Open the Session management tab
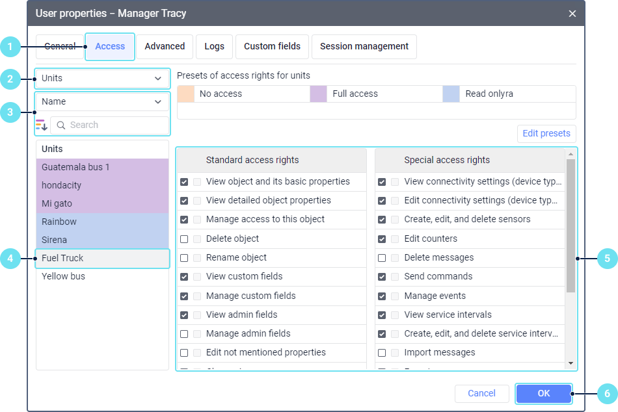Viewport: 618px width, 412px height. (364, 47)
